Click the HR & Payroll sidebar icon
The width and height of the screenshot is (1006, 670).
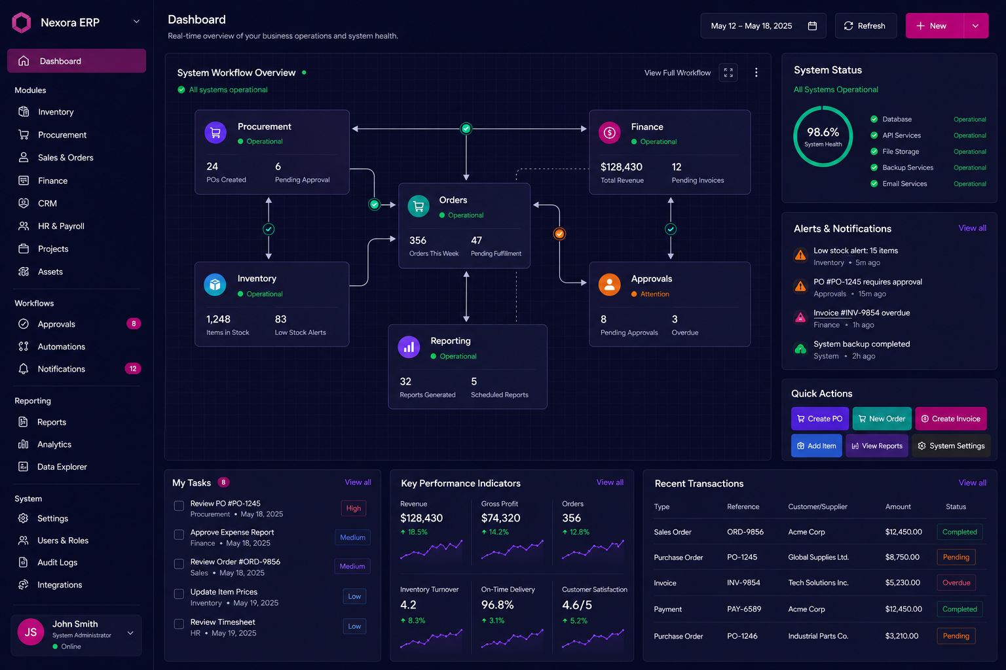pos(24,226)
